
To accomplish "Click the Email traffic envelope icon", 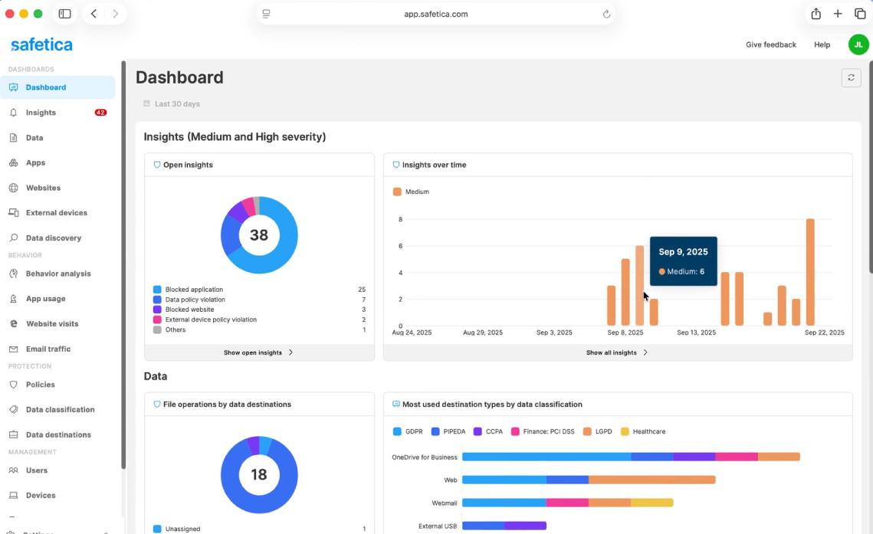I will coord(13,349).
